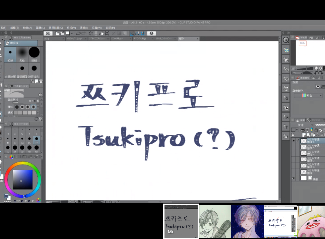Screen dimensions: 325x239
Task: Select the foreground main color swatch
Action: pyautogui.click(x=6, y=196)
